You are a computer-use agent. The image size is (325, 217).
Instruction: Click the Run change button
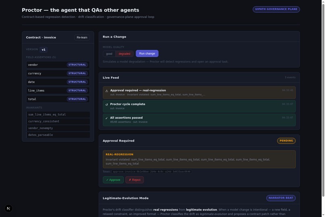click(x=147, y=53)
